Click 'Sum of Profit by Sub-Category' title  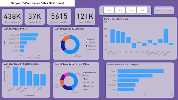(123, 64)
